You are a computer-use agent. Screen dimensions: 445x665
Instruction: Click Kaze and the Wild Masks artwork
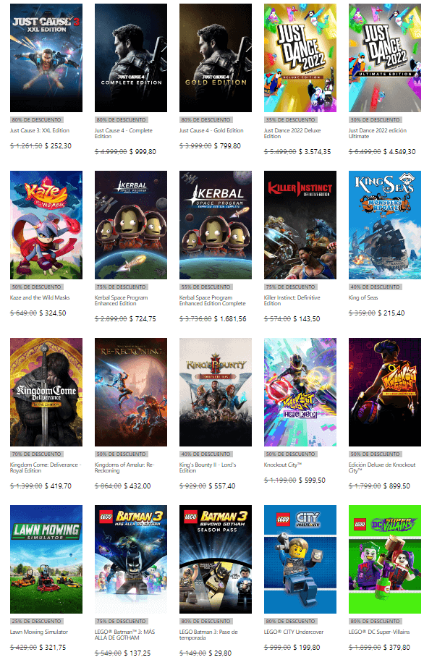point(46,225)
